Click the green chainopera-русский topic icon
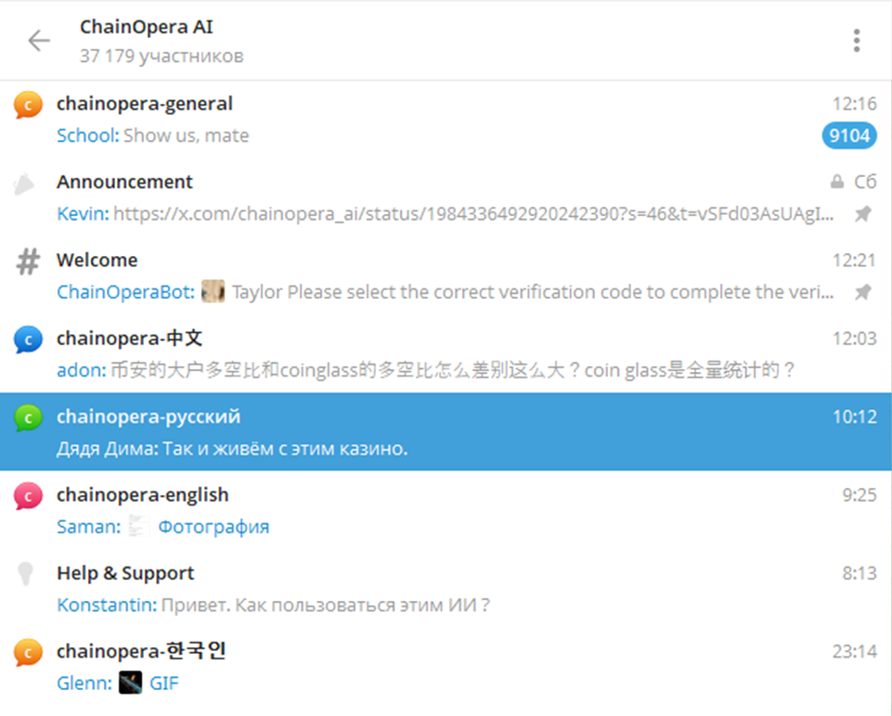 [28, 418]
